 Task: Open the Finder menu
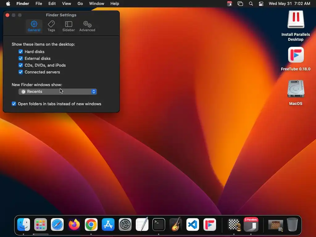[23, 4]
